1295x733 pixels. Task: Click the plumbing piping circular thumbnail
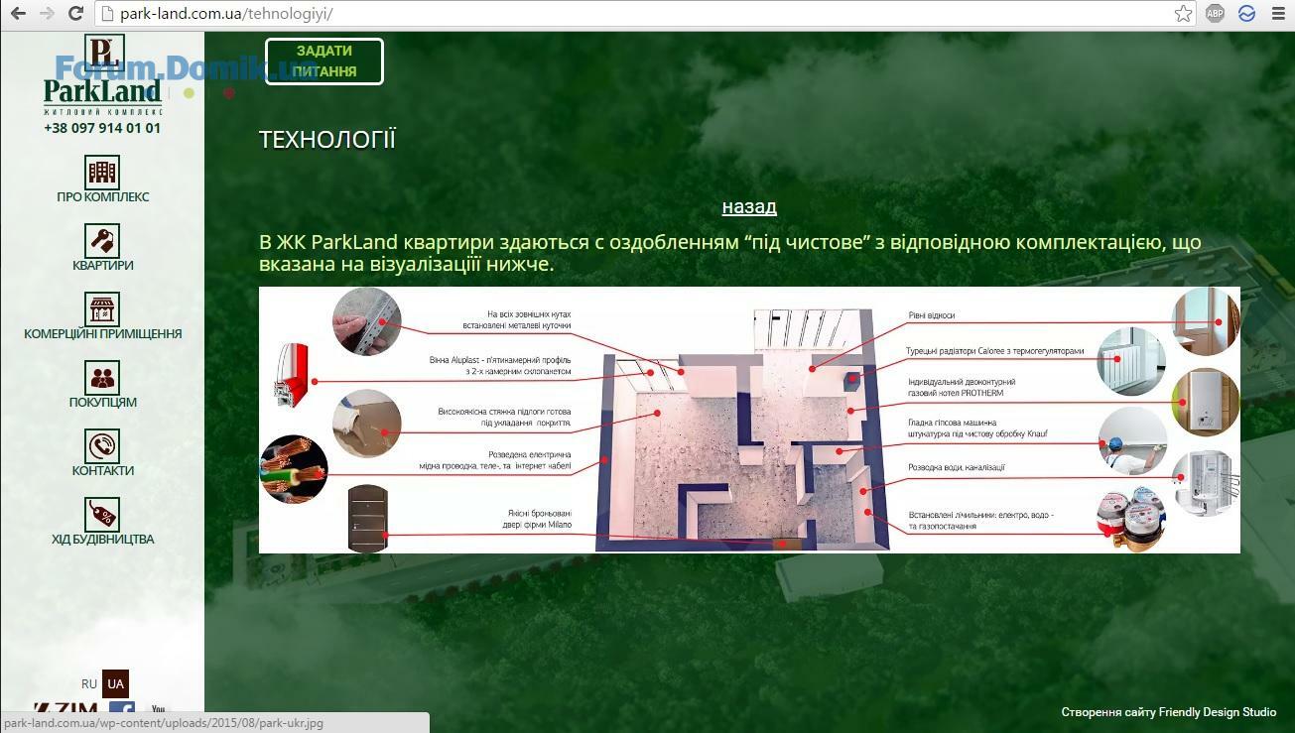click(x=1206, y=483)
